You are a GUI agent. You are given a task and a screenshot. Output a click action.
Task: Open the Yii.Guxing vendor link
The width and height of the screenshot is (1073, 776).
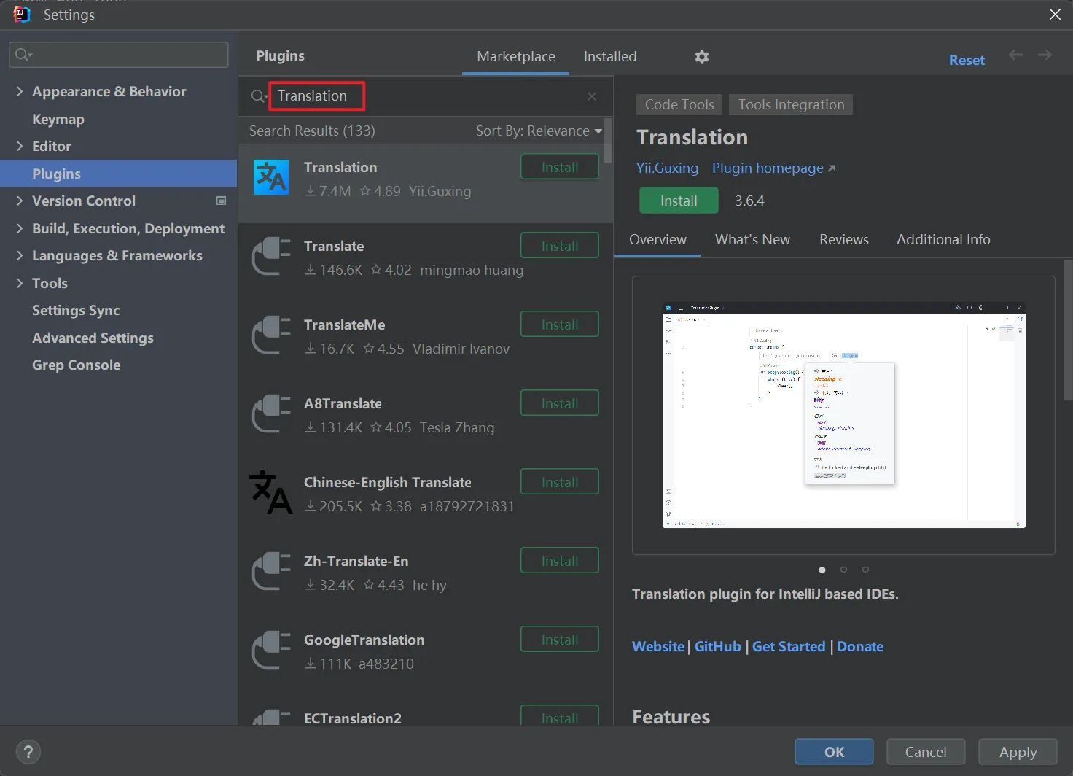(667, 168)
